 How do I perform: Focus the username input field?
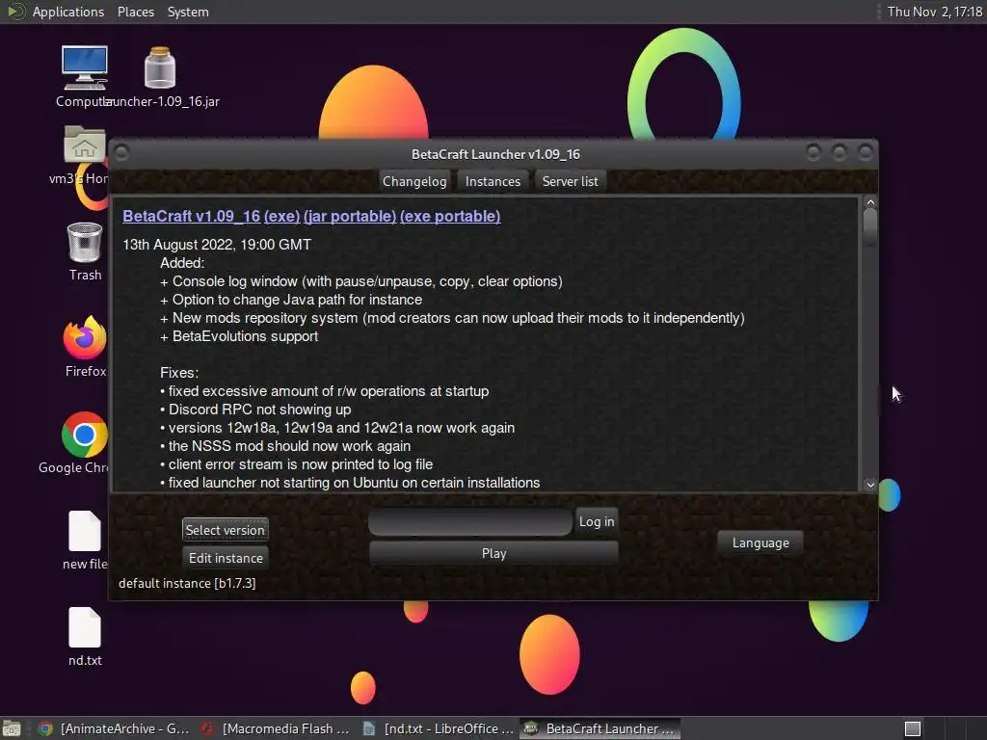(470, 522)
